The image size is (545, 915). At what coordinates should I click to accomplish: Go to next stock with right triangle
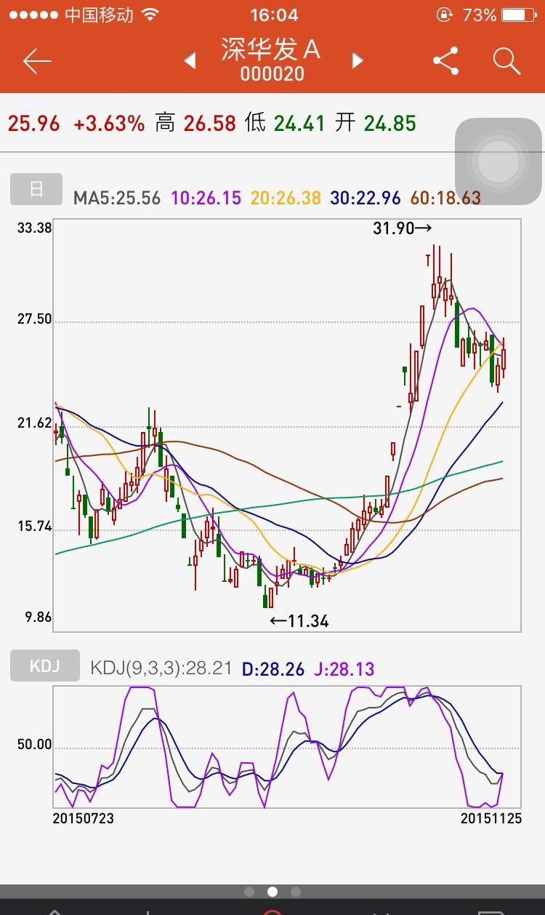pos(357,61)
